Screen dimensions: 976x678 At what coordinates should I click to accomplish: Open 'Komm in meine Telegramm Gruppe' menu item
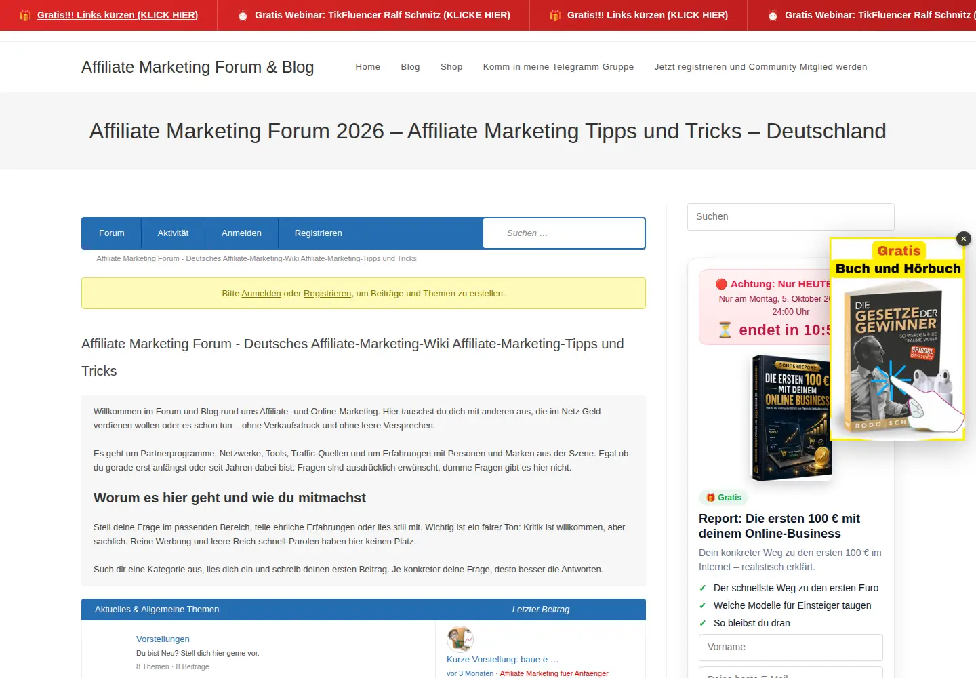pos(558,67)
